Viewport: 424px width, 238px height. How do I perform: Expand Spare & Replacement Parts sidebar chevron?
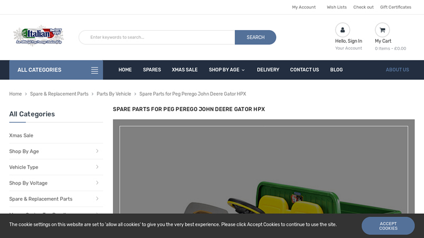tap(97, 199)
